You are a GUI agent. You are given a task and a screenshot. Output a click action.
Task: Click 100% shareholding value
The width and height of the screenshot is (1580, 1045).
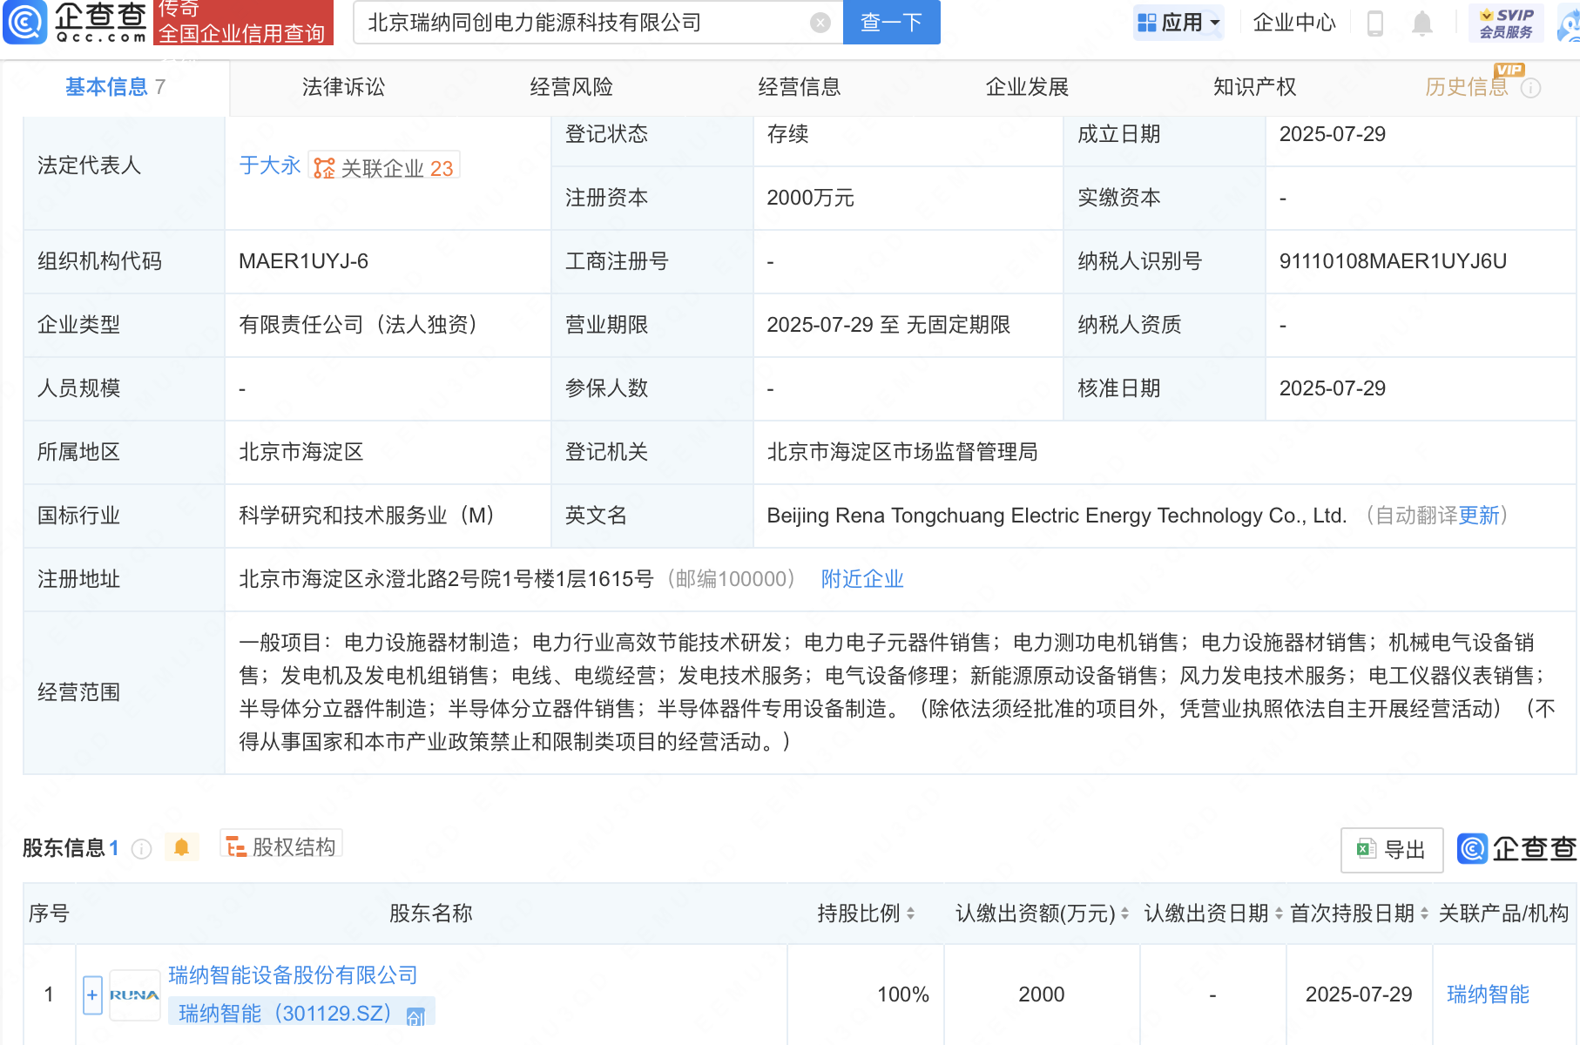(x=902, y=994)
